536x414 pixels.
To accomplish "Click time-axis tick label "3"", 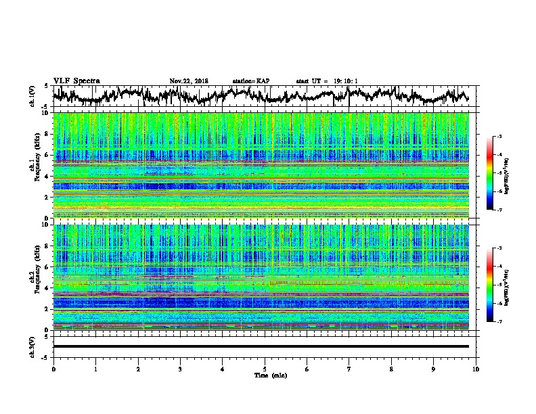I will (180, 369).
